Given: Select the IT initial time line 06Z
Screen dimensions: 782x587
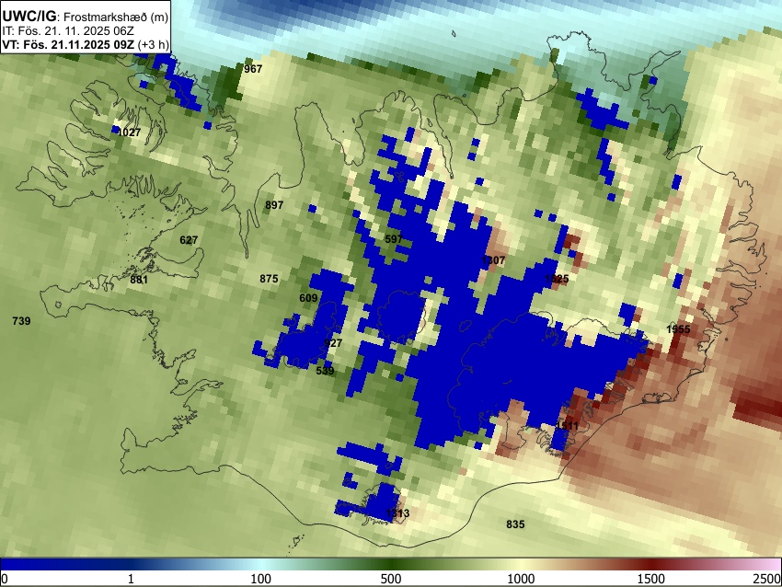Looking at the screenshot, I should [68, 31].
